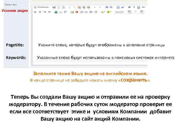
Task: Click the New Page icon
Action: (x=58, y=7)
